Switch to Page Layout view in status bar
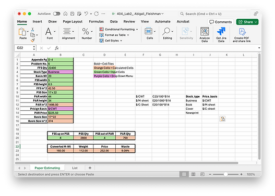The image size is (275, 196). (x=193, y=174)
